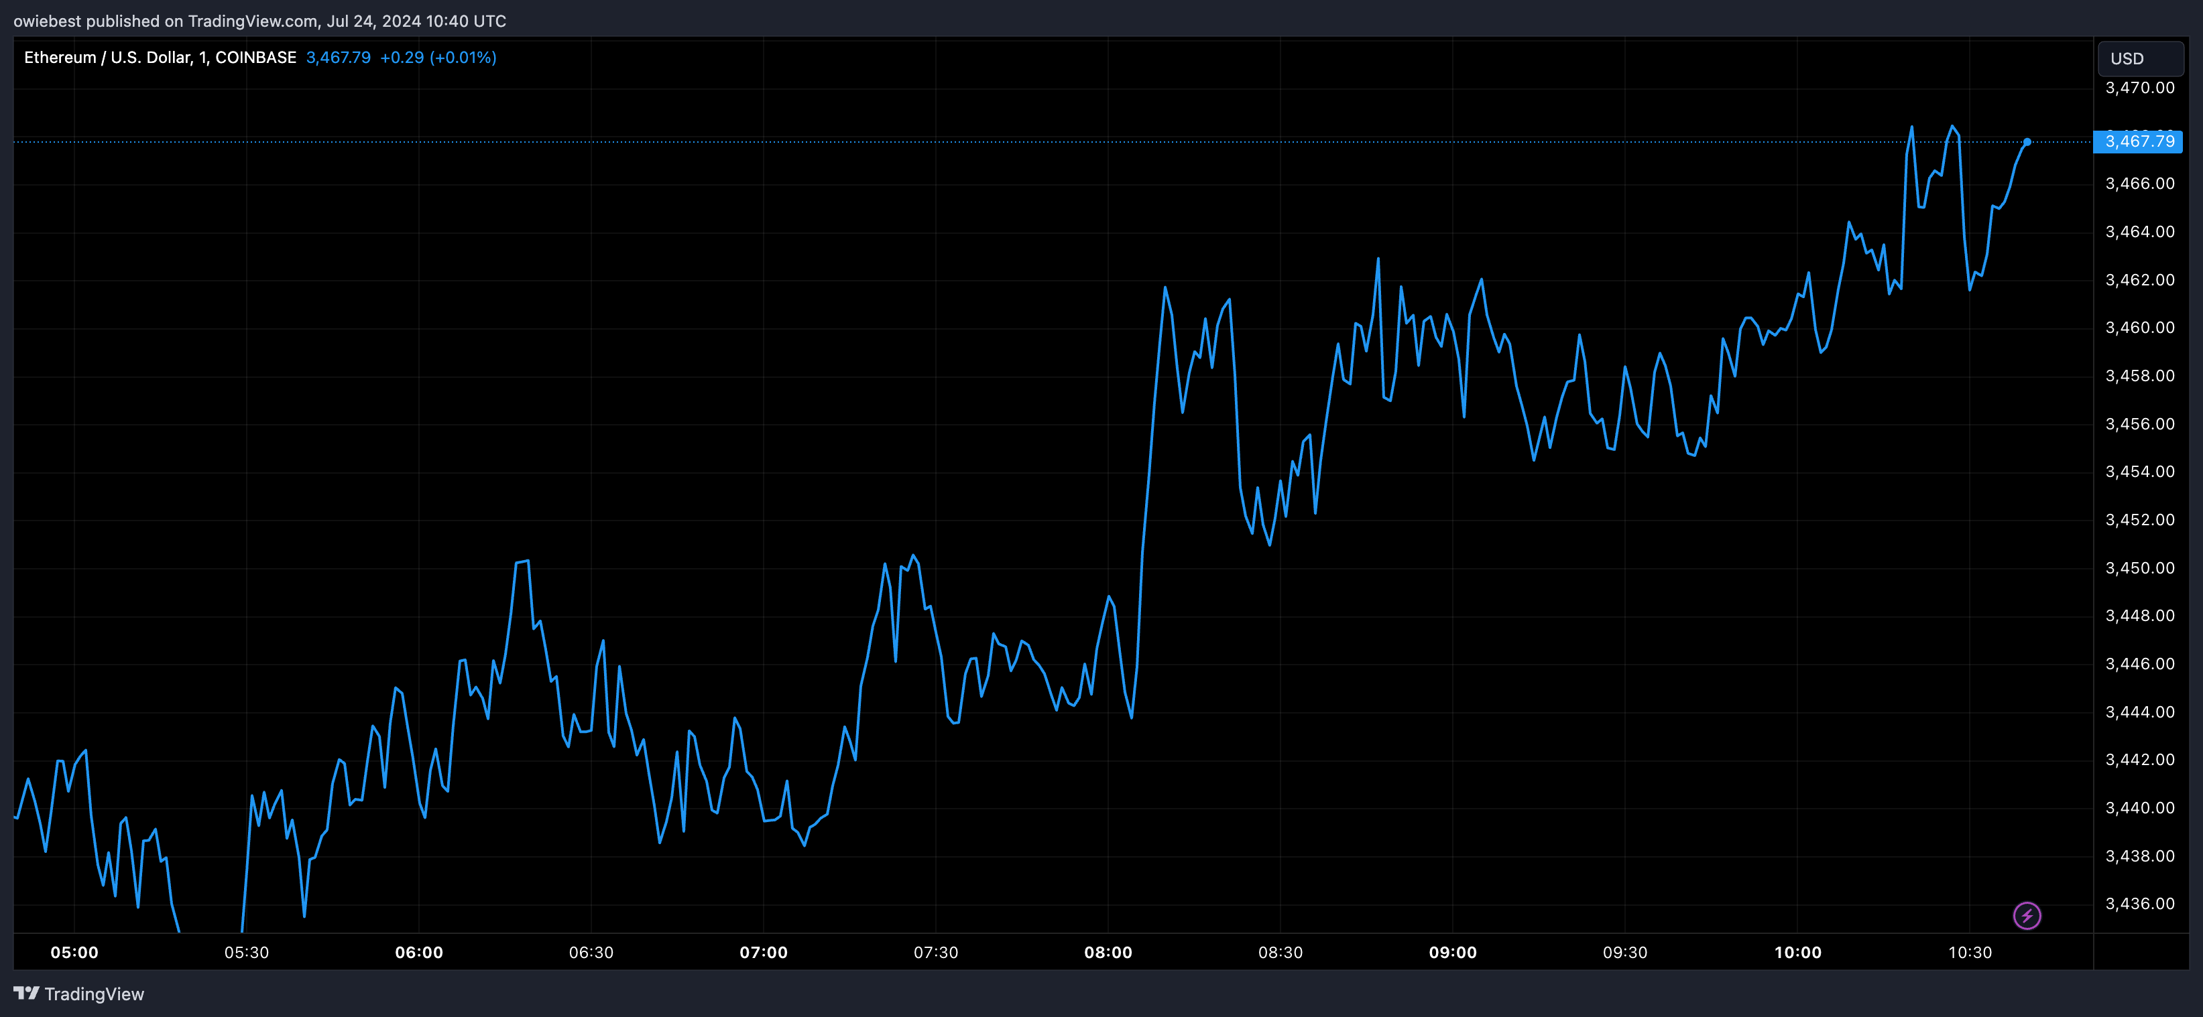Click the 3,466.00 price axis label

[2140, 183]
